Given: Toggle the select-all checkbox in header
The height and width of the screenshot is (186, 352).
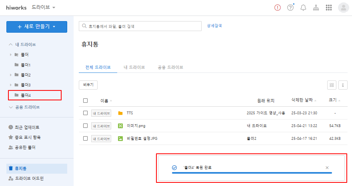Looking at the screenshot, I should 85,100.
